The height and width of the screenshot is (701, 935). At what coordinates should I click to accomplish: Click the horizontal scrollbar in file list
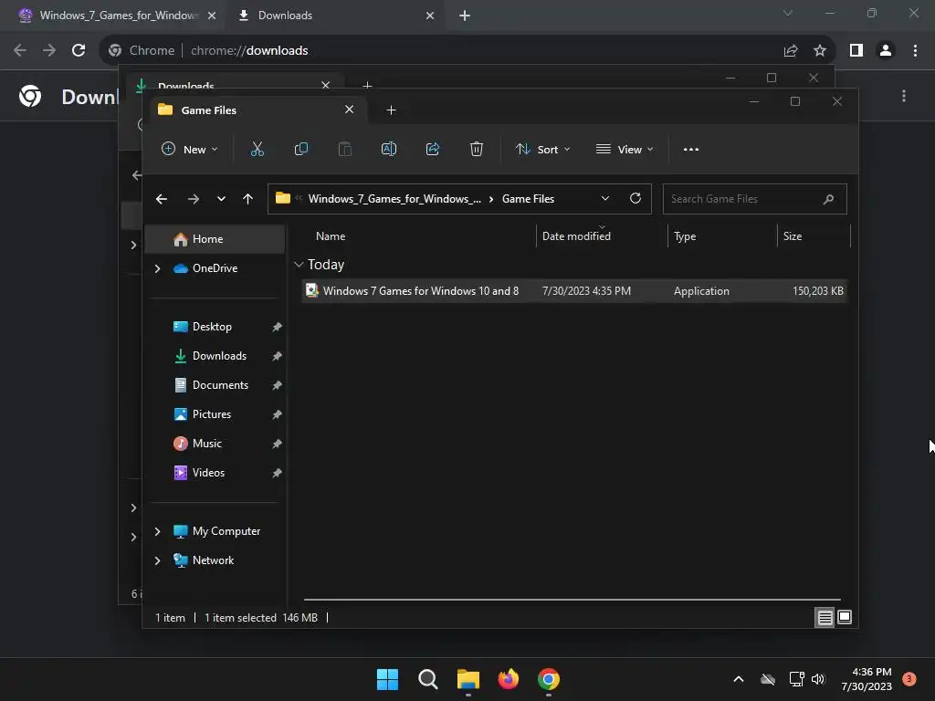[572, 600]
